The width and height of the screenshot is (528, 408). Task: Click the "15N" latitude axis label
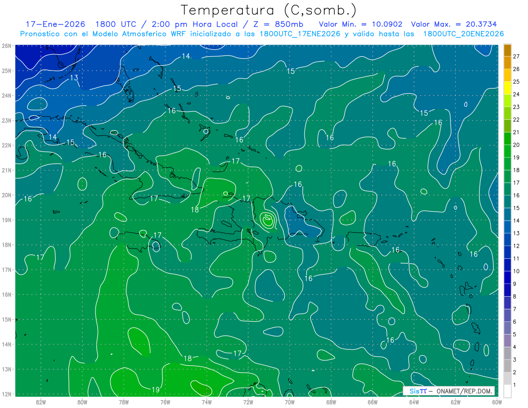6,319
